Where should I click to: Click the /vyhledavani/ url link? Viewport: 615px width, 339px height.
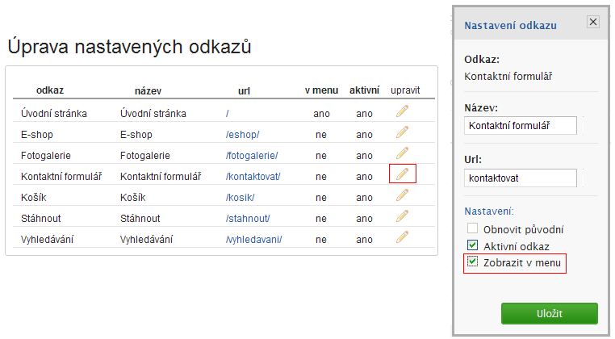pos(254,240)
